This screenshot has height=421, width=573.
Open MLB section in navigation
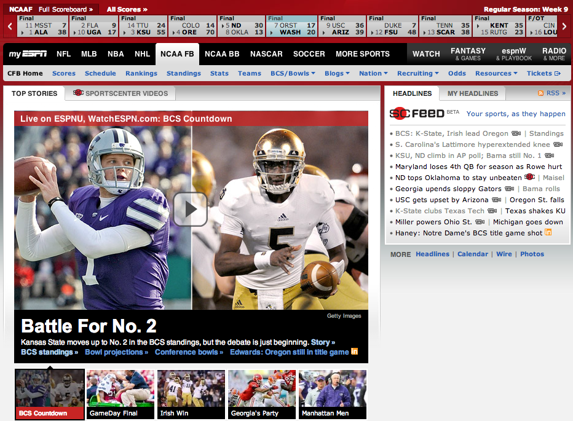coord(89,54)
